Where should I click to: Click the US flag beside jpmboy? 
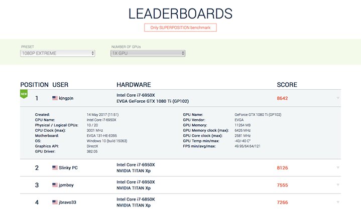pyautogui.click(x=55, y=185)
